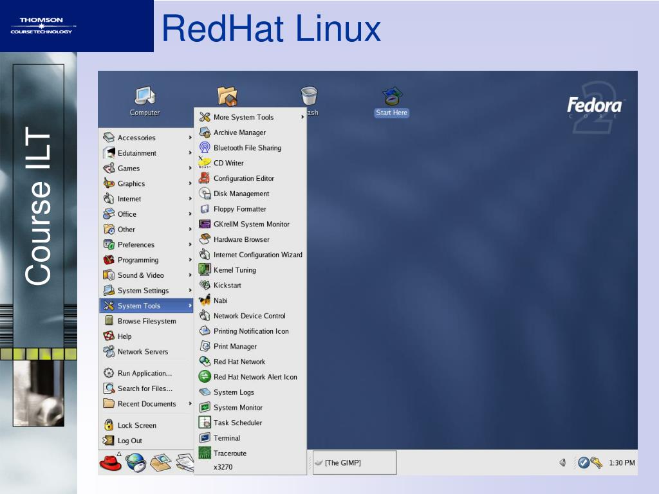Launch the globe web browser panel icon
659x494 pixels.
point(136,462)
